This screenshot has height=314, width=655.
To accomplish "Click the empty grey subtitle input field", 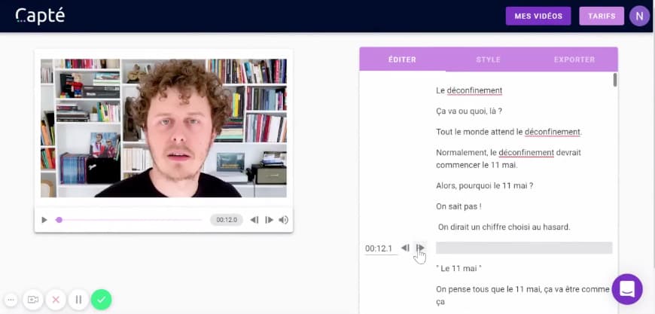I will tap(524, 248).
